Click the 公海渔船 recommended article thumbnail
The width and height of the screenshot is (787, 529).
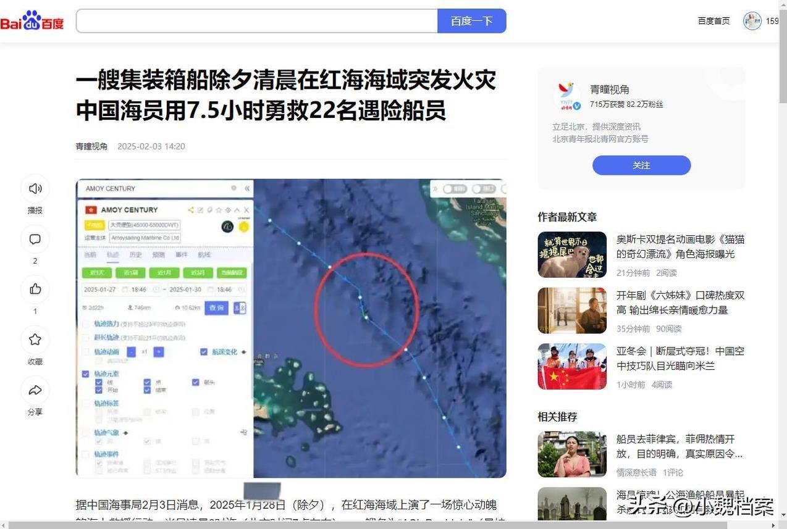pos(572,504)
